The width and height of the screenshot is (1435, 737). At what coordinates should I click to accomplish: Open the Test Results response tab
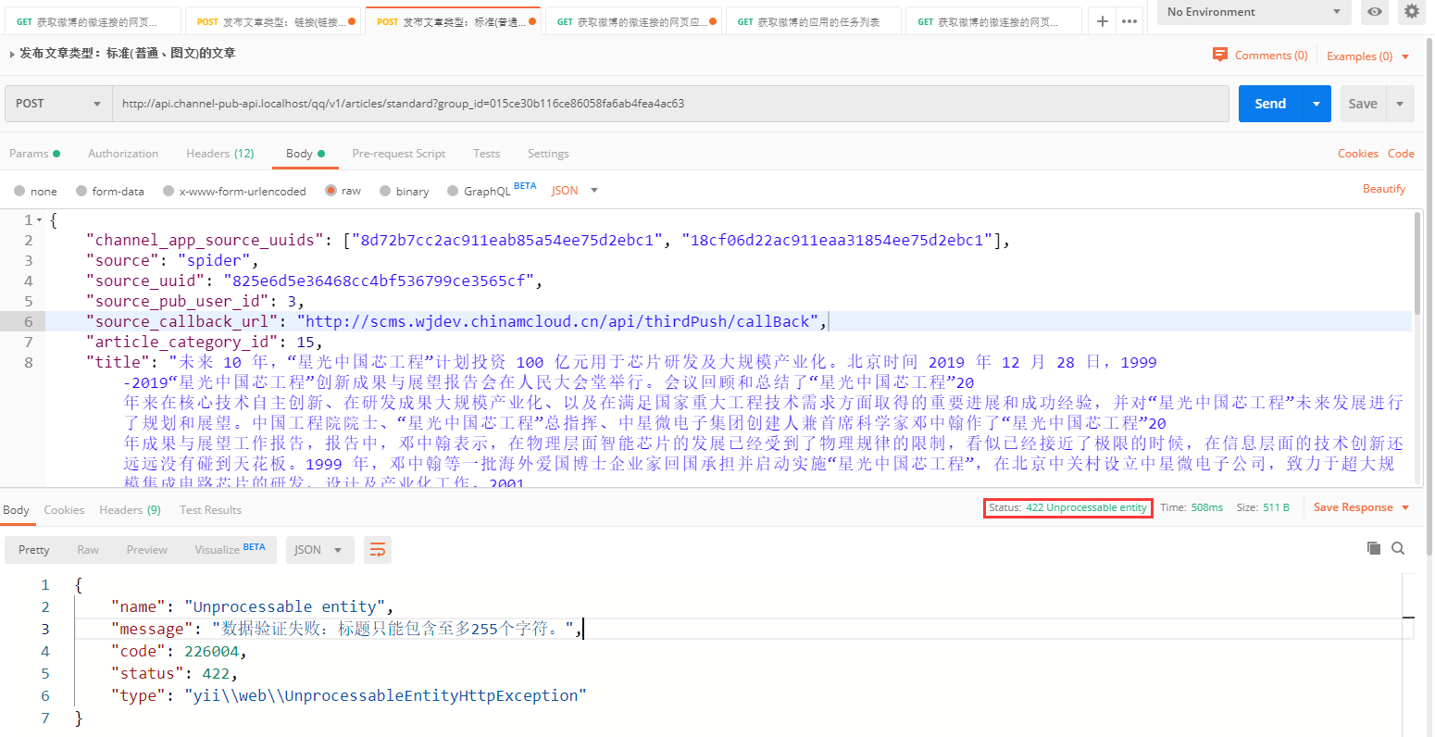tap(210, 510)
